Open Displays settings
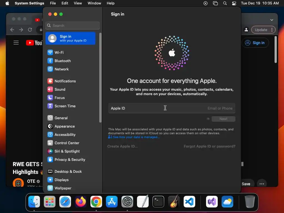Image resolution: width=284 pixels, height=213 pixels. point(71,180)
